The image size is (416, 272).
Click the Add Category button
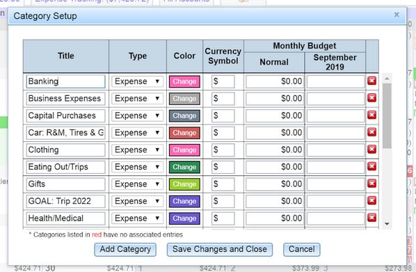click(125, 250)
